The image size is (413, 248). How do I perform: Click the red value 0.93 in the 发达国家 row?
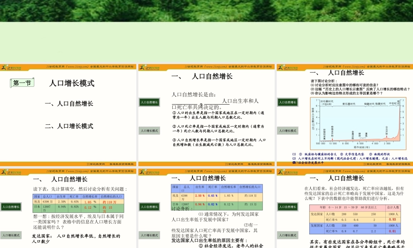[392, 219]
